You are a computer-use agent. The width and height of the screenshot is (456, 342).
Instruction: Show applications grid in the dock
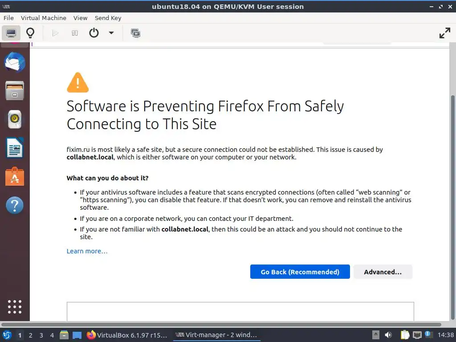[x=15, y=306]
